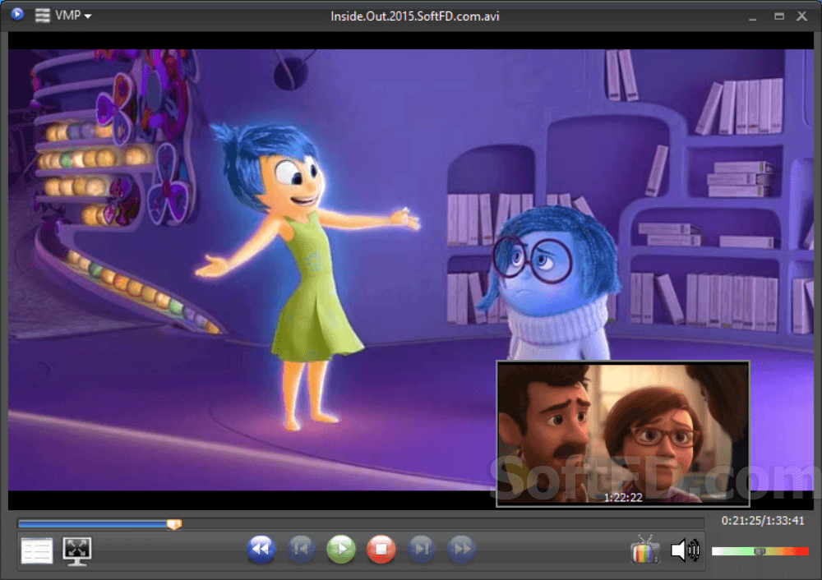Click the seek bar track ahead
This screenshot has width=822, height=580.
(x=442, y=523)
